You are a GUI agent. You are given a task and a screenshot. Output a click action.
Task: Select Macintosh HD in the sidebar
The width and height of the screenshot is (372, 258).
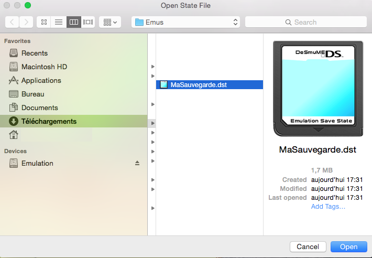point(73,67)
